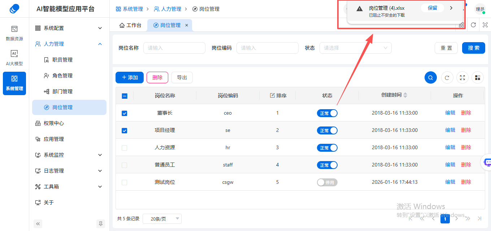Click the 系统管理 breadcrumb
Screen dimensions: 491x231
[129, 9]
